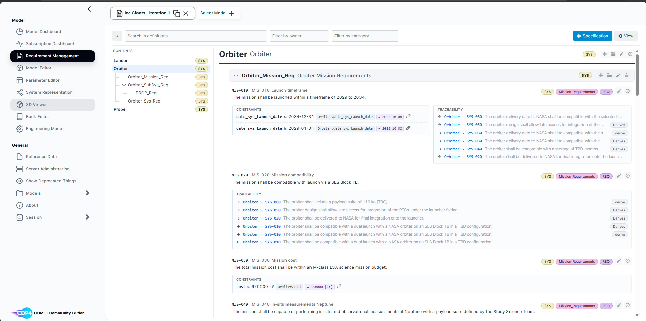The width and height of the screenshot is (646, 321).
Task: Deprecate requirement MIS-010
Action: (627, 91)
